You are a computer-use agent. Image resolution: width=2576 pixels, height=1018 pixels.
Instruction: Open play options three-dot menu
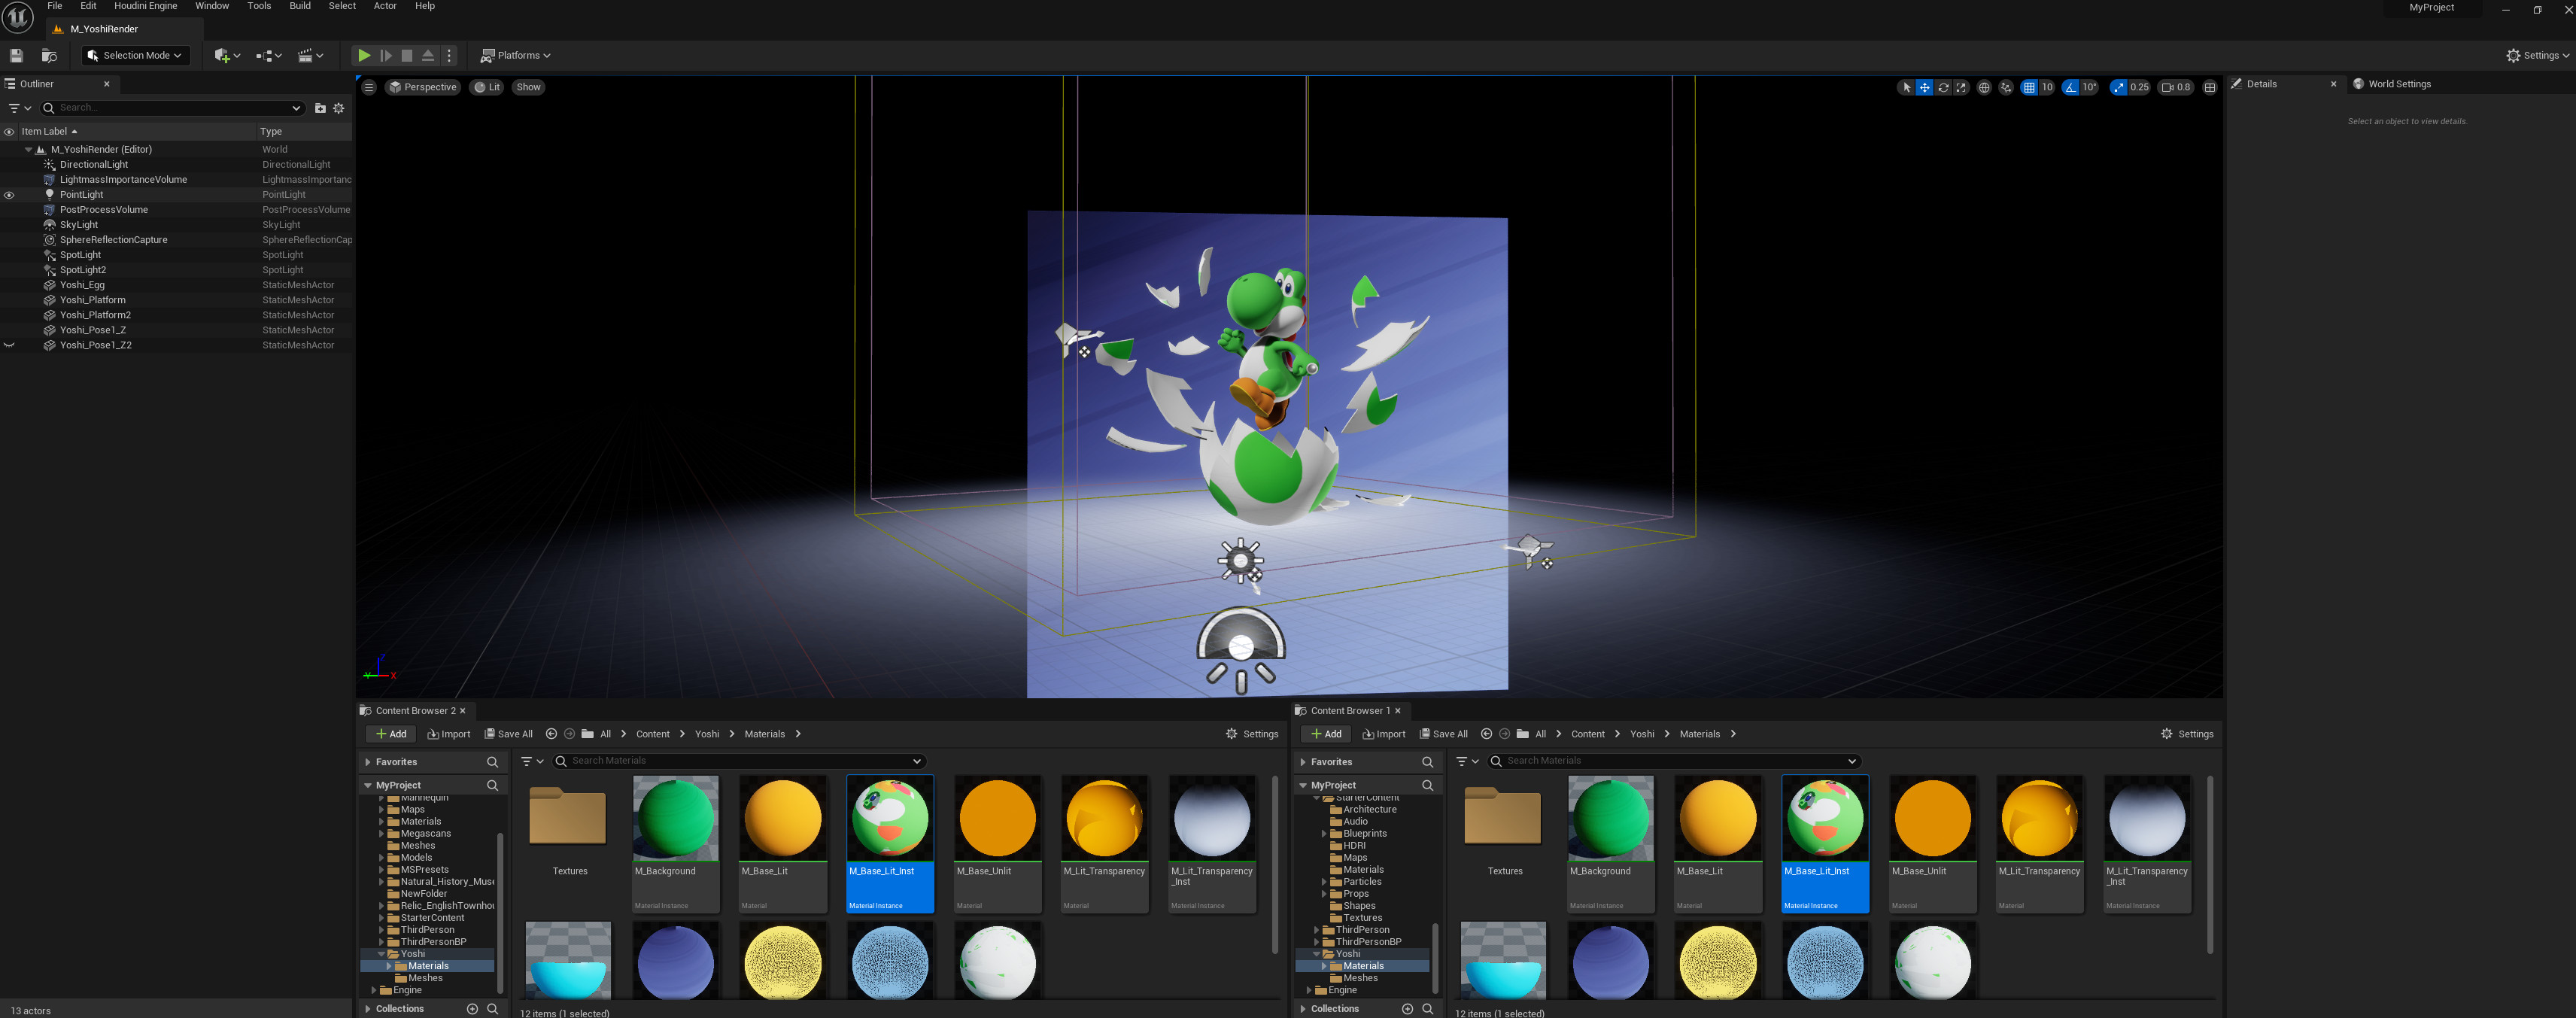coord(449,56)
